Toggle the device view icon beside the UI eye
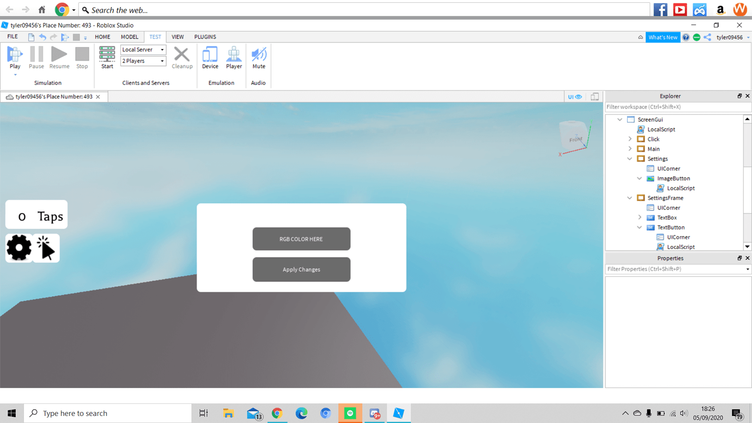Viewport: 752px width, 423px height. click(595, 96)
